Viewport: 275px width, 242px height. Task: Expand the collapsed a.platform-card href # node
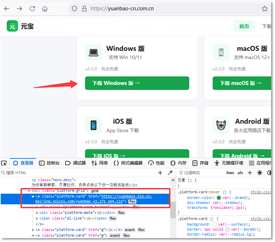coord(33,230)
